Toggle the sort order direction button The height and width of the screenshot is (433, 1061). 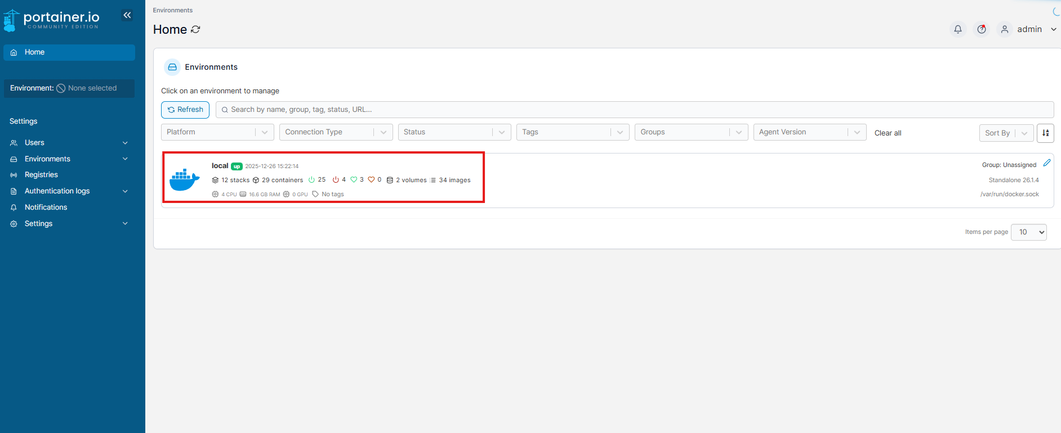click(1045, 133)
